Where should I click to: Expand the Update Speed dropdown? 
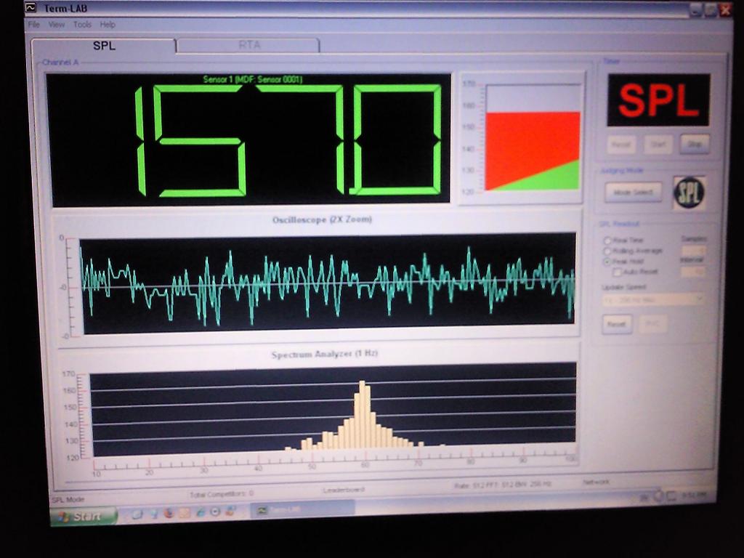698,299
